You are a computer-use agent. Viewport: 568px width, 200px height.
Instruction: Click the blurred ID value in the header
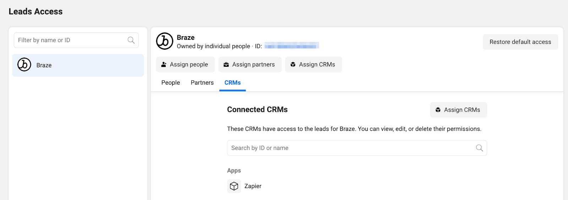tap(291, 46)
